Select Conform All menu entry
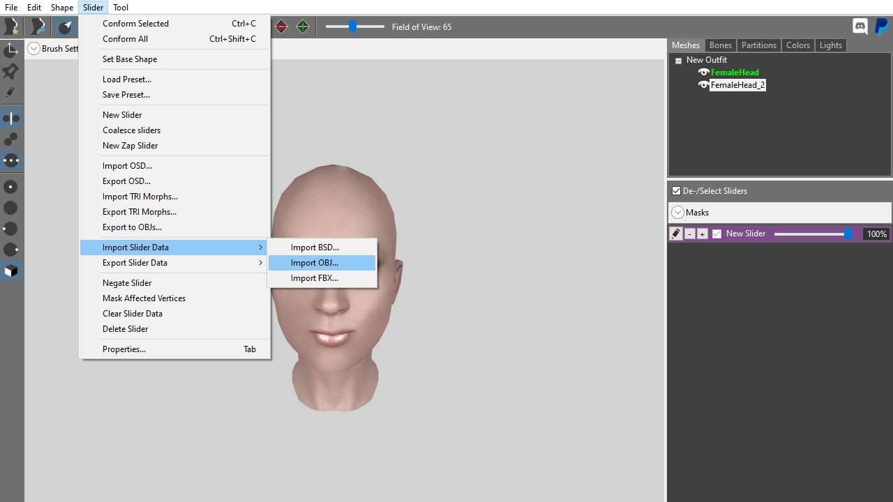Screen dimensions: 893x502 [x=174, y=39]
